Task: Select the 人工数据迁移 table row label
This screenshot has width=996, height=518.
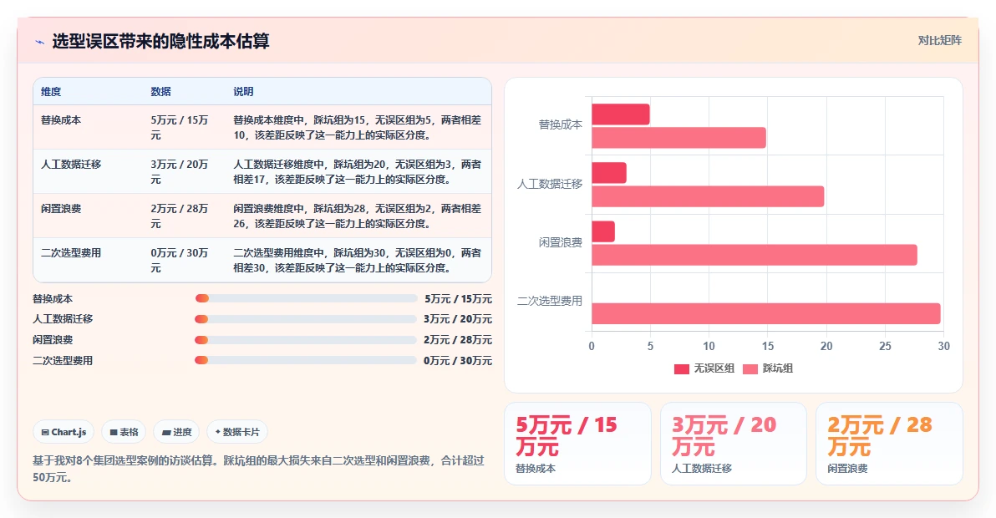Action: (x=71, y=165)
